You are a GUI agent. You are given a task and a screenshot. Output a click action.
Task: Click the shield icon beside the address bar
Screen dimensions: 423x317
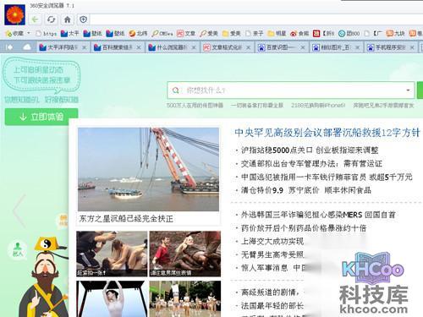click(83, 19)
